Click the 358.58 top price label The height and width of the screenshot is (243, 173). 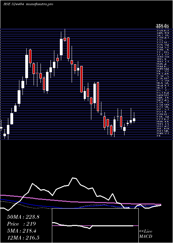[x=162, y=26]
